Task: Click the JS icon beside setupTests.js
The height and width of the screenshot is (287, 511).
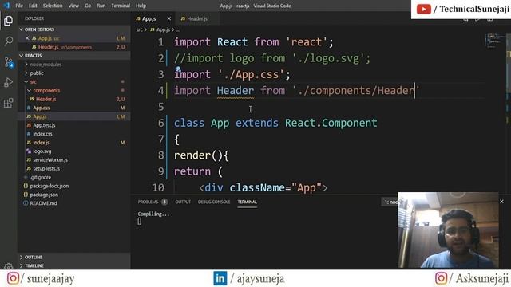Action: 29,168
